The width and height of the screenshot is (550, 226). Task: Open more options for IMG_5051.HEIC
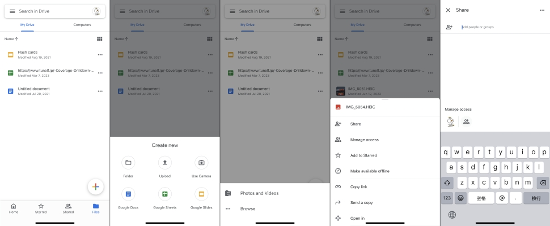430,91
